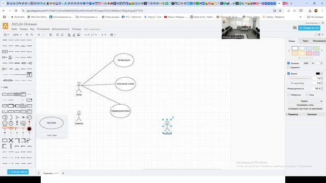
Task: Open the Помощь menu
Action: tap(76, 29)
